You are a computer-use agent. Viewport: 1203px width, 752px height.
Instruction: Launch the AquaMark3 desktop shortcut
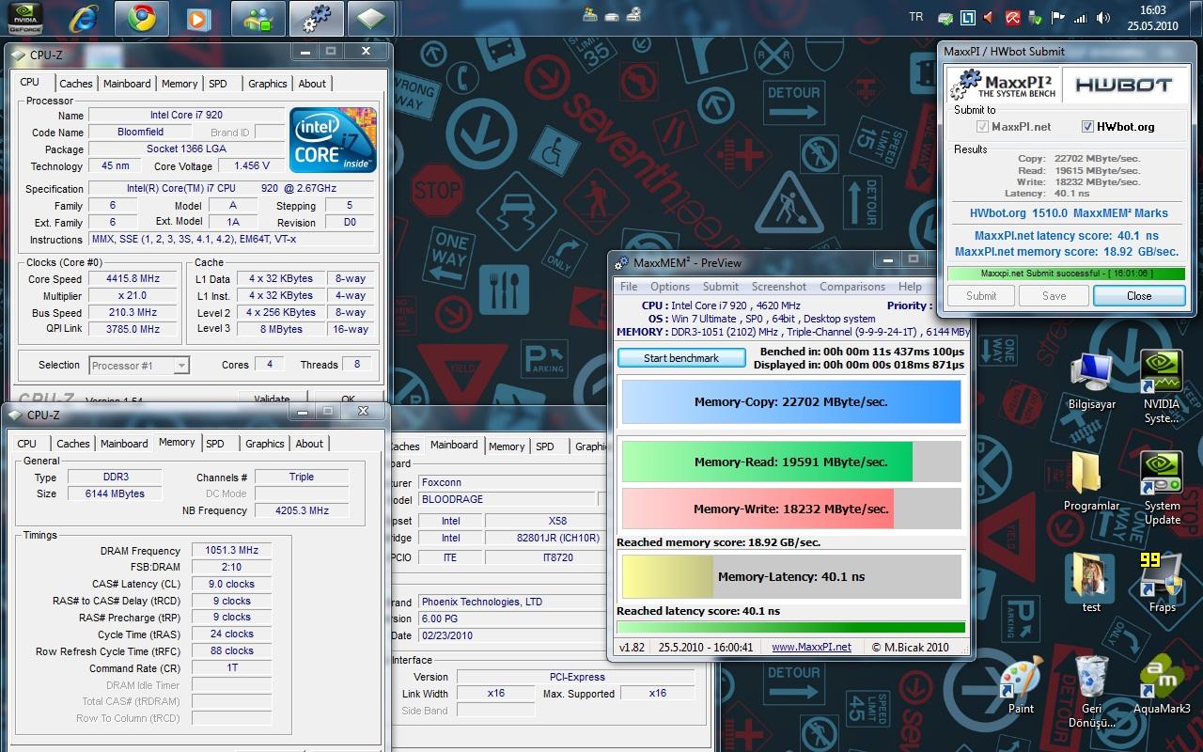point(1162,686)
